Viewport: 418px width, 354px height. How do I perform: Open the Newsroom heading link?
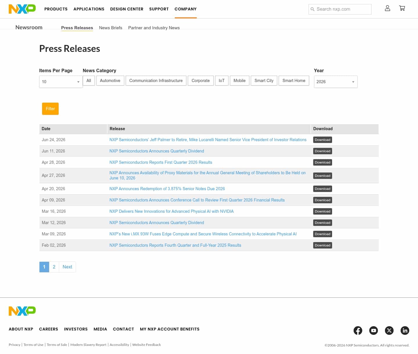pyautogui.click(x=29, y=27)
